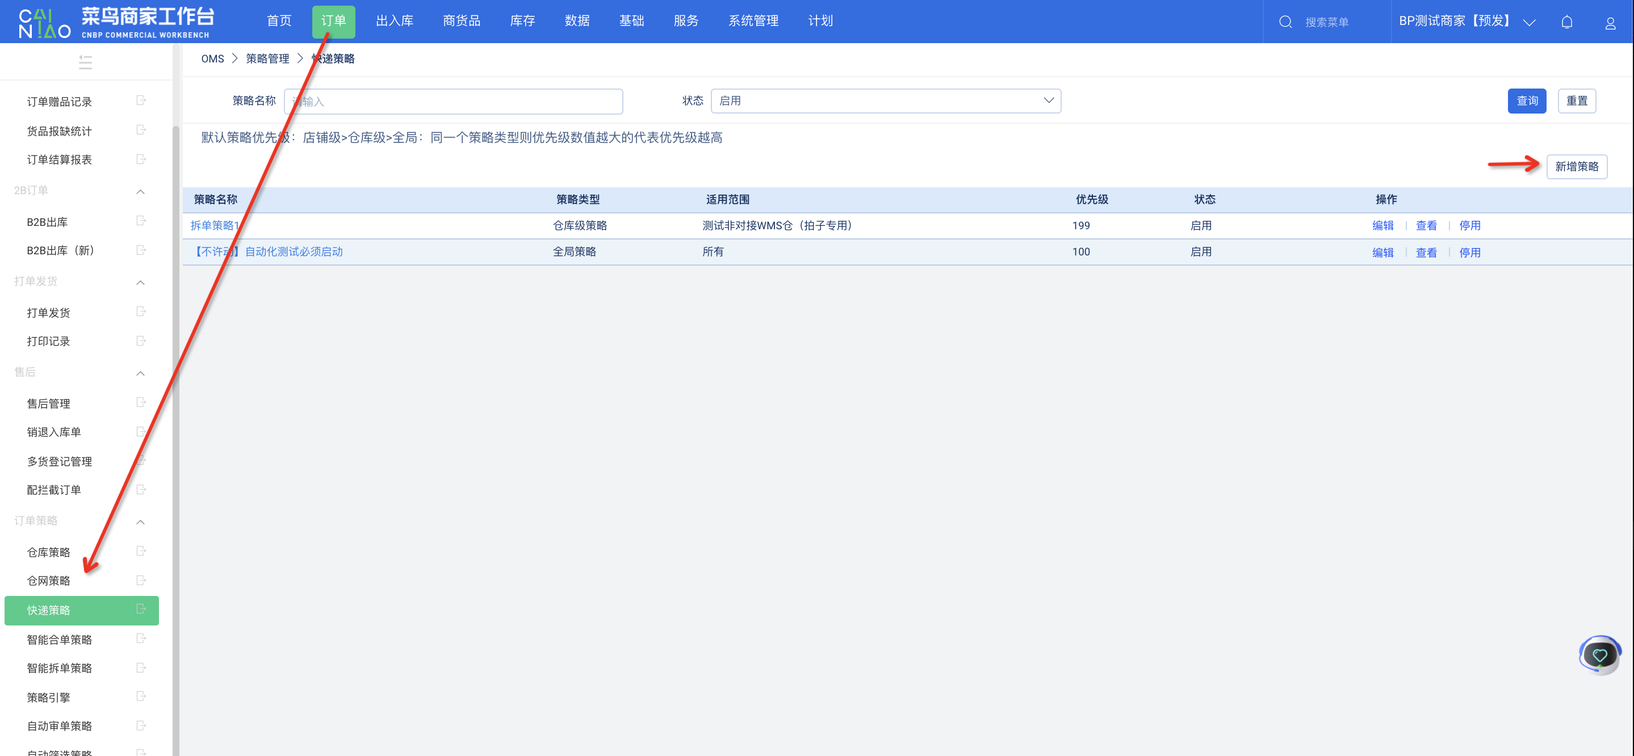Open the 系统管理 top menu
Viewport: 1634px width, 756px height.
click(753, 21)
